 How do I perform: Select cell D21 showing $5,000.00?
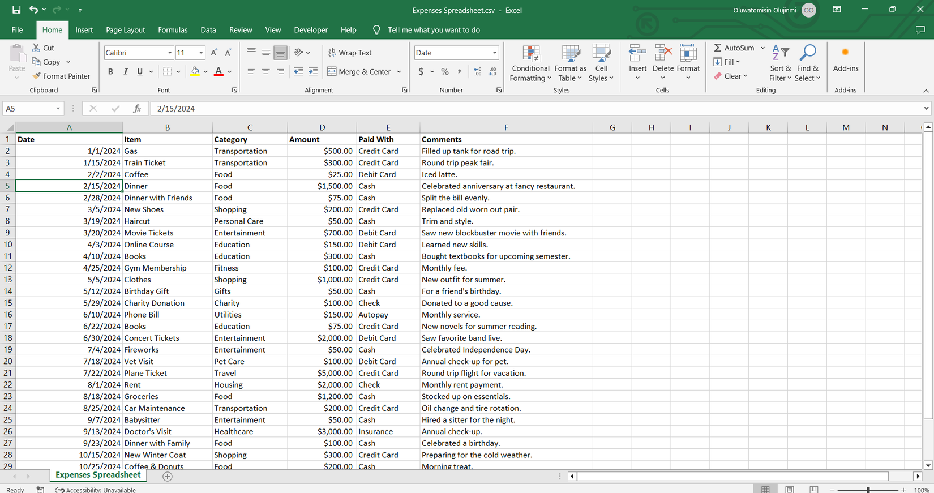point(322,373)
